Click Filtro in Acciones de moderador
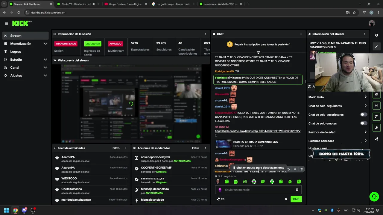 [195, 148]
